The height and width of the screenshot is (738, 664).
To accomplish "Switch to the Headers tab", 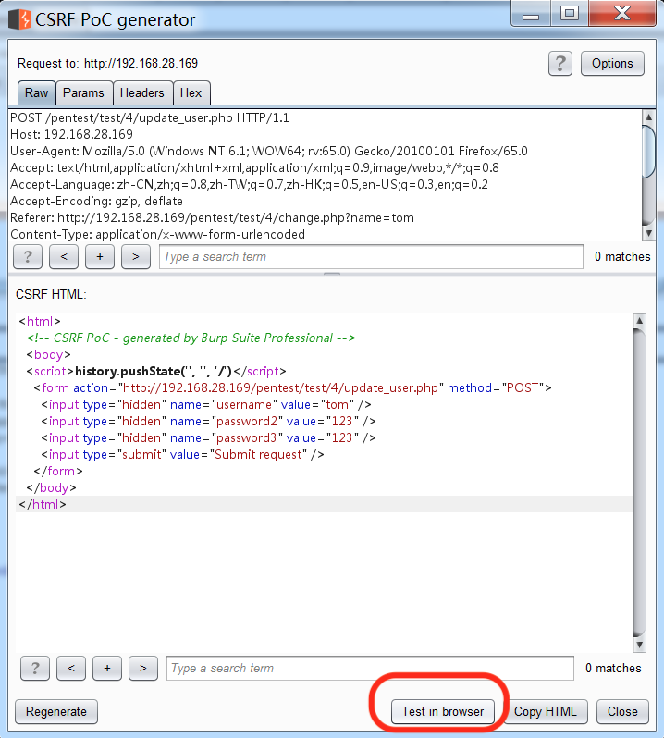I will [x=142, y=92].
